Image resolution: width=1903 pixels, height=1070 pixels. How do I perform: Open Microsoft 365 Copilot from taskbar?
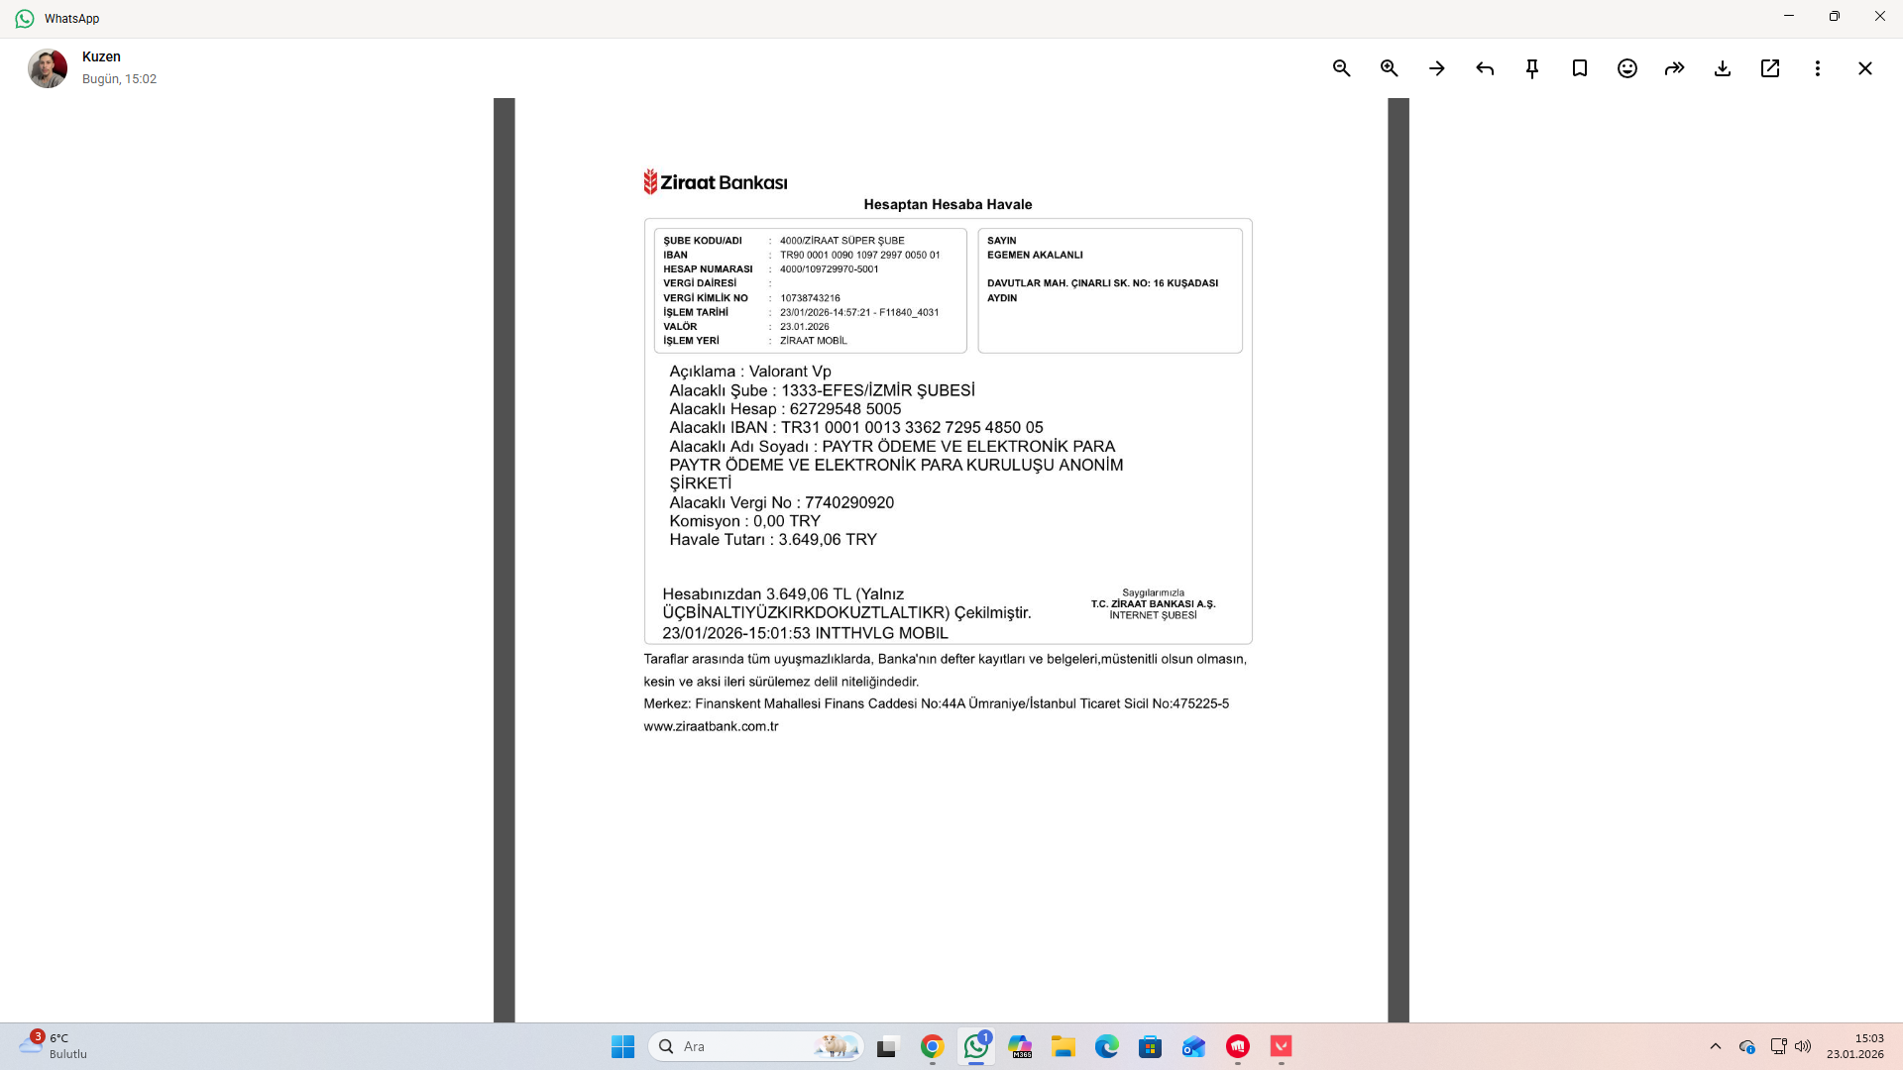point(1020,1046)
